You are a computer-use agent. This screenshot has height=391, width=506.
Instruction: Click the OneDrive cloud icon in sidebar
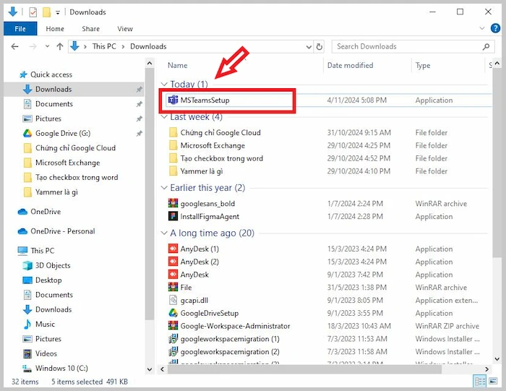click(22, 212)
